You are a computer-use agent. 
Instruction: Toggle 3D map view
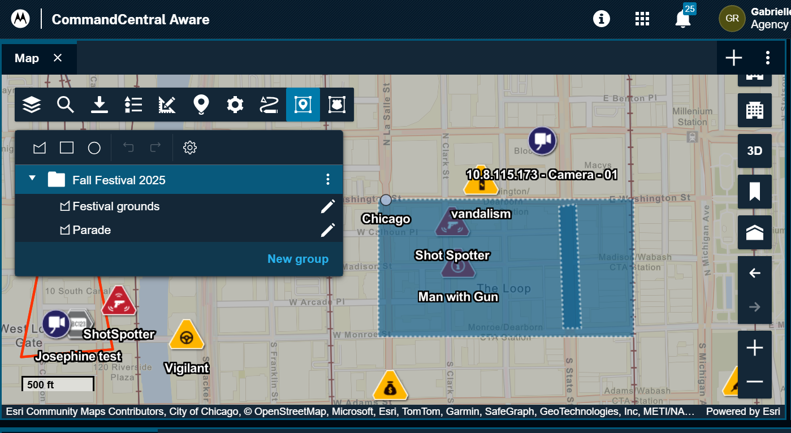(755, 151)
